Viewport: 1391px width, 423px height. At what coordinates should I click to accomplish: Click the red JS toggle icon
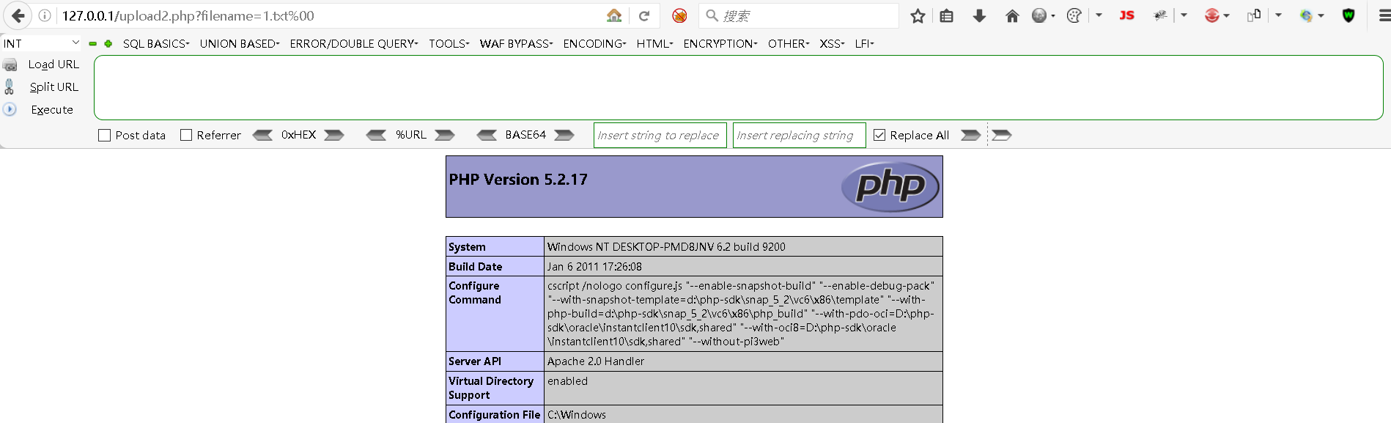pyautogui.click(x=1127, y=15)
